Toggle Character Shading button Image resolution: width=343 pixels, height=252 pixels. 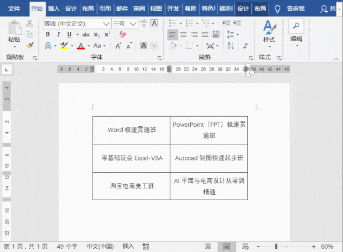point(144,45)
